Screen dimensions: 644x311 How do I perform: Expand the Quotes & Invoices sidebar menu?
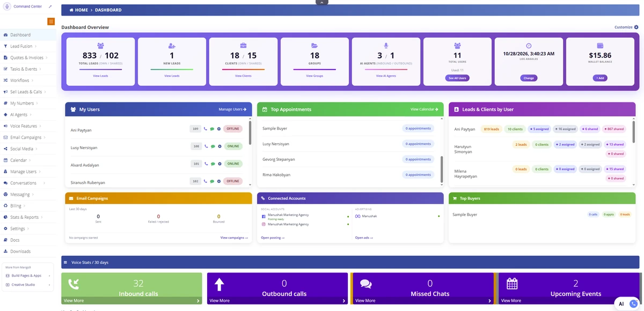[28, 57]
